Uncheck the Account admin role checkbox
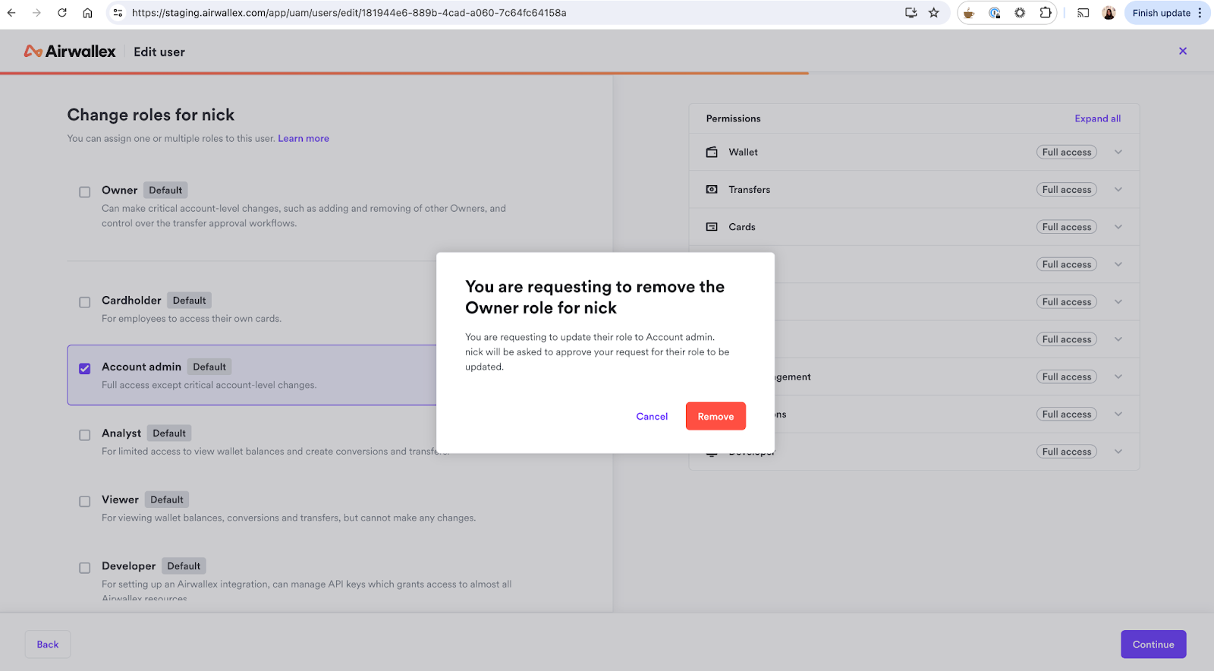1214x671 pixels. 85,369
